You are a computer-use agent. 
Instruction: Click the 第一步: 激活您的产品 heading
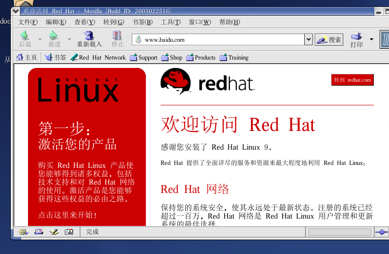click(77, 136)
